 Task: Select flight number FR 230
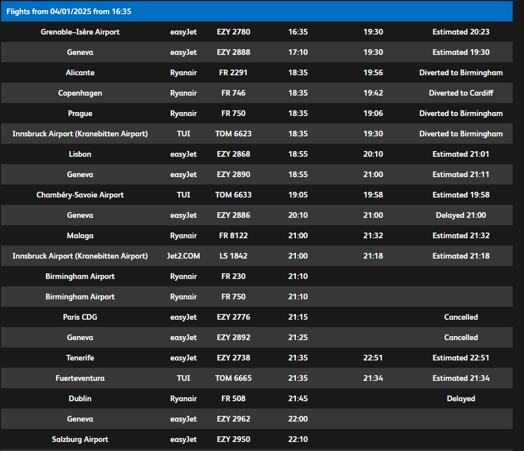(233, 276)
